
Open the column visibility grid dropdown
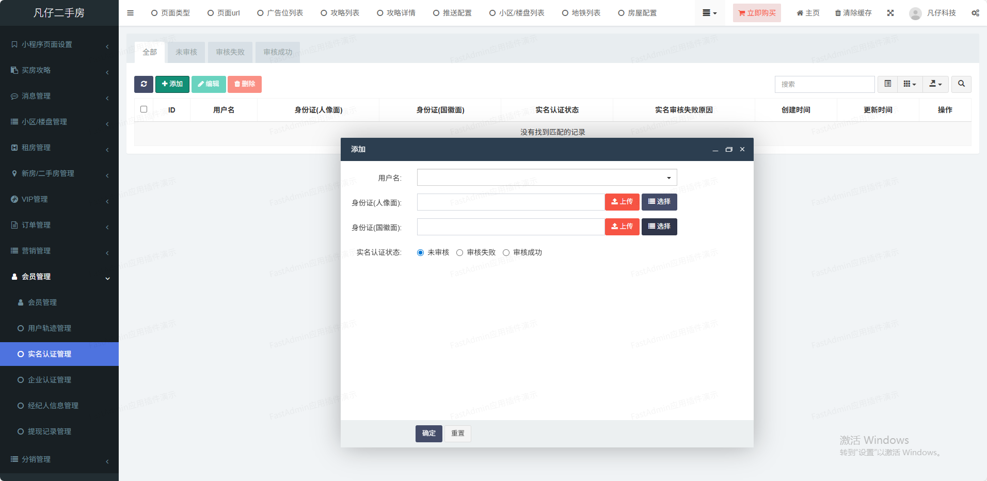(x=910, y=84)
